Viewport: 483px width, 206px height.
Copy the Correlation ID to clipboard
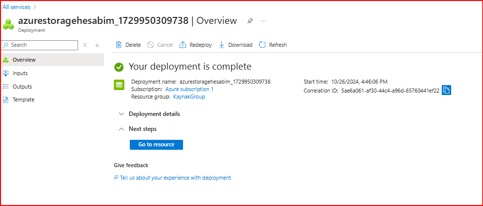click(446, 90)
